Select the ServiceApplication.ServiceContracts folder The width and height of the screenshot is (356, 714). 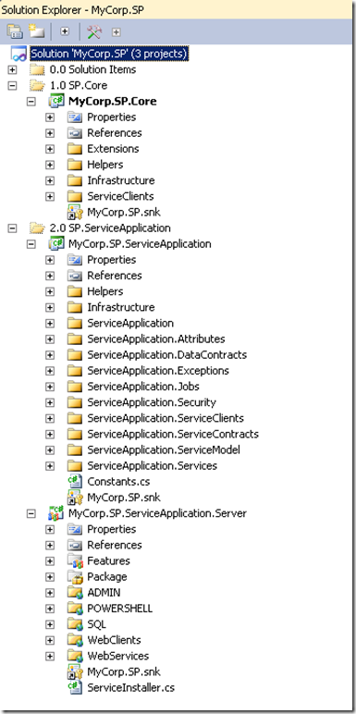173,434
